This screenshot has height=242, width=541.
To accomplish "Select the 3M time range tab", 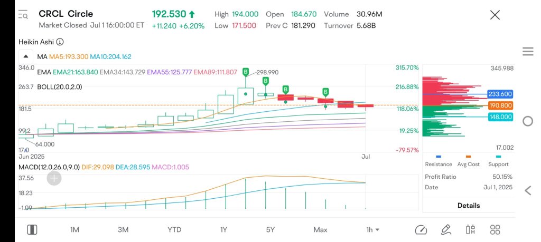I will (123, 229).
